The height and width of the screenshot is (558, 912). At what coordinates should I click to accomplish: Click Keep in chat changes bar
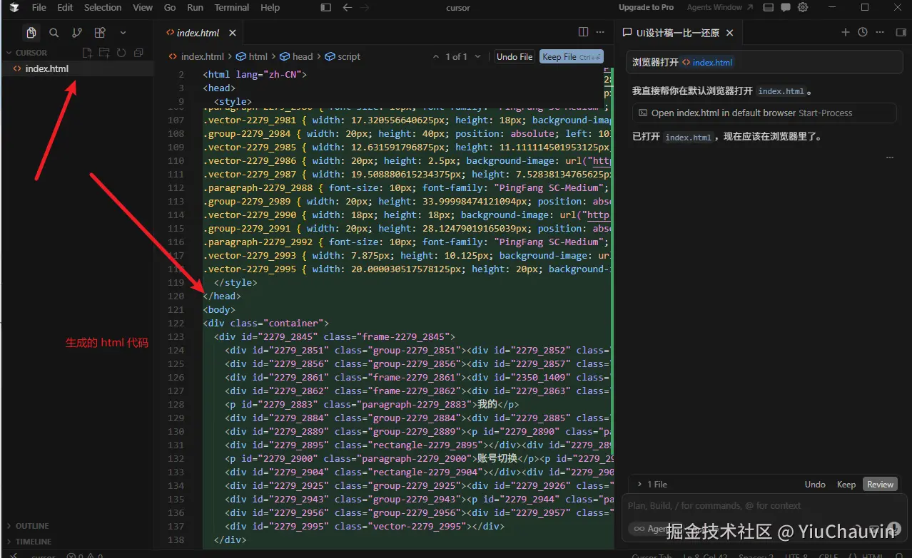coord(846,484)
